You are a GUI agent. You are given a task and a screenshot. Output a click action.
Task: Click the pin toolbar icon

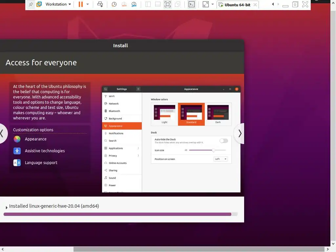(31, 4)
